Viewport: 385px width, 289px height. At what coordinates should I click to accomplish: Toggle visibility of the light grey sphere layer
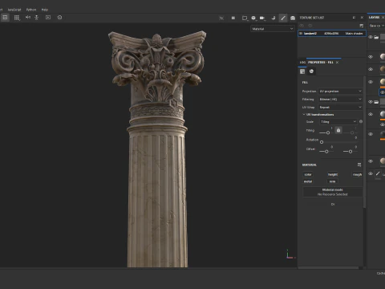coord(371,57)
